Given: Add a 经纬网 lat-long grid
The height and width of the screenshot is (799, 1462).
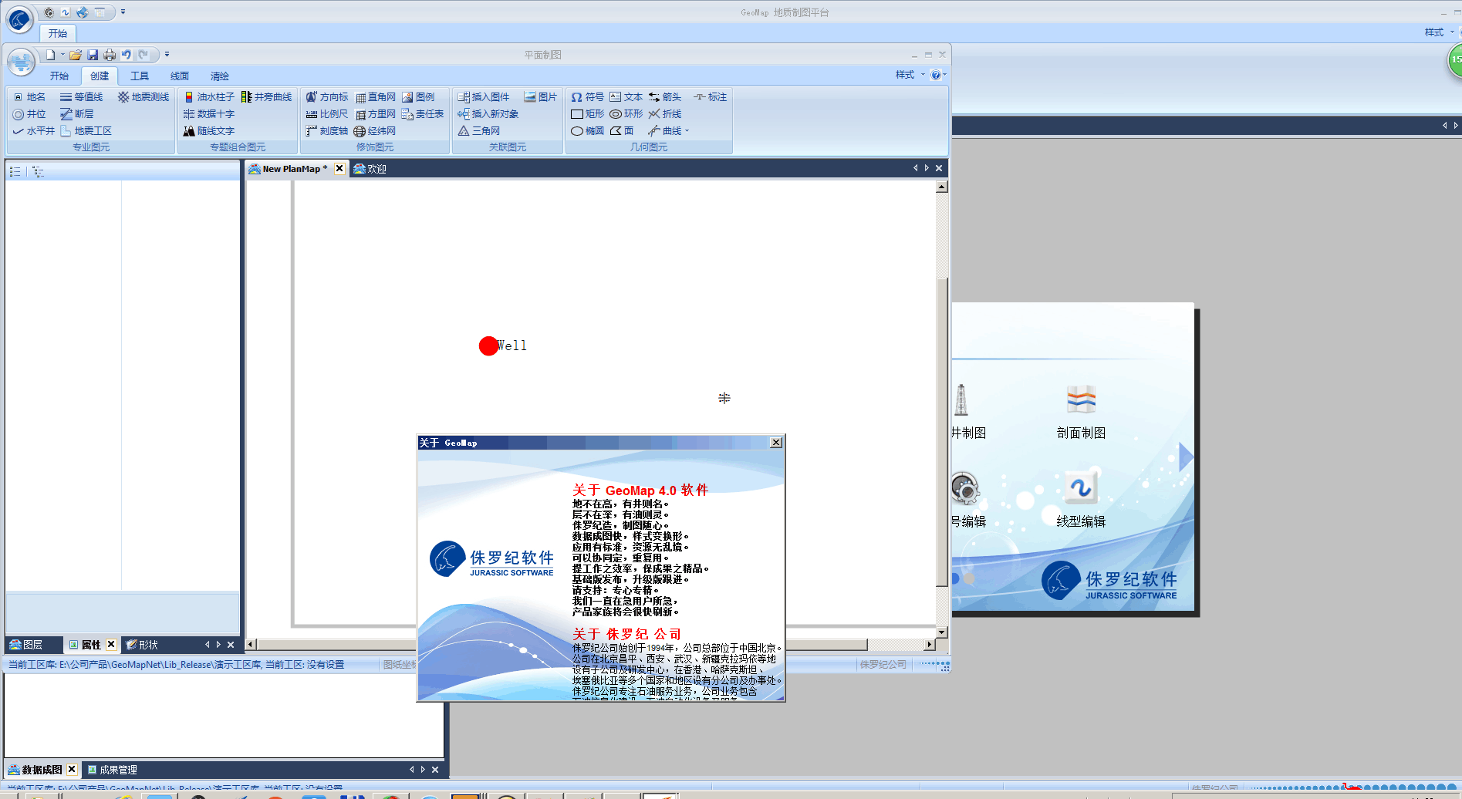Looking at the screenshot, I should [x=376, y=131].
